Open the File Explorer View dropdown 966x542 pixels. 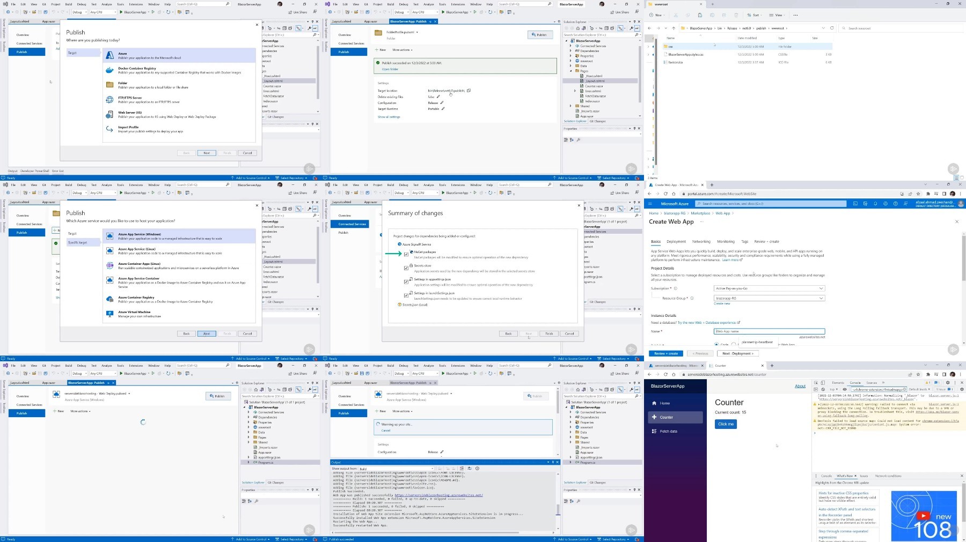(776, 15)
